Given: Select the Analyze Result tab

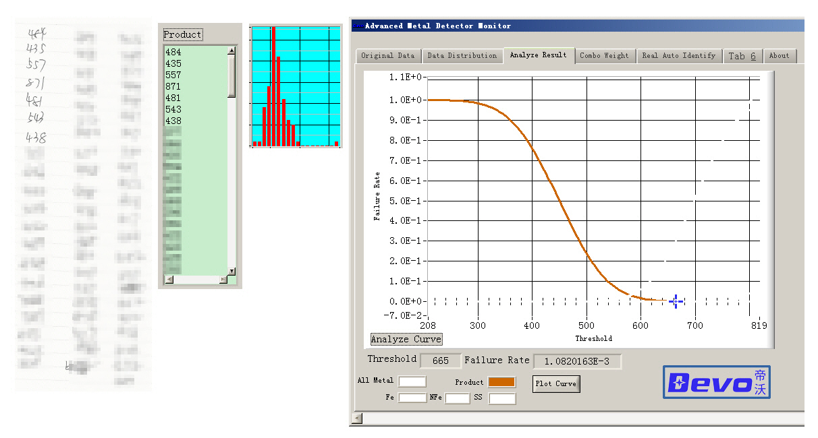Looking at the screenshot, I should click(539, 55).
